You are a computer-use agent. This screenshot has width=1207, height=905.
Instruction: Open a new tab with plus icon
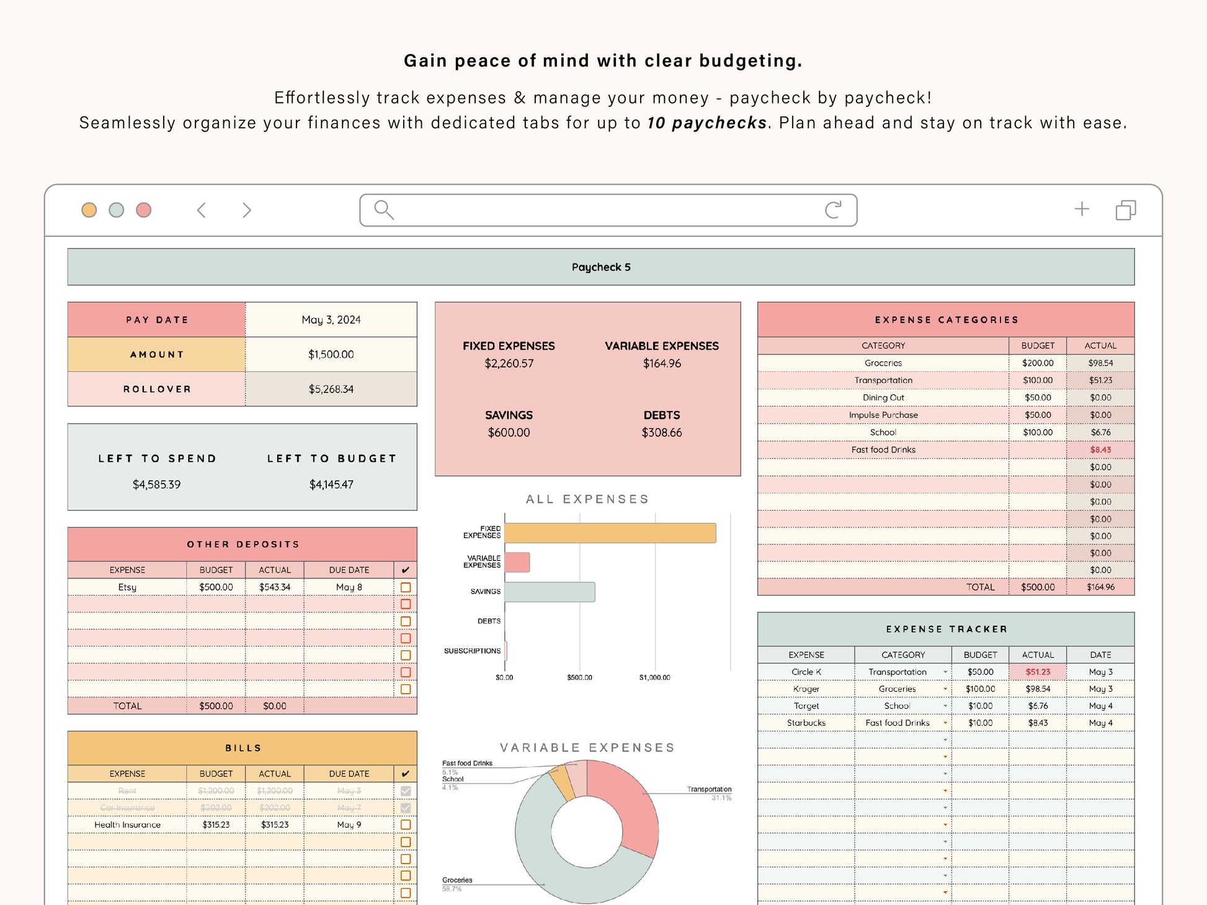1082,209
